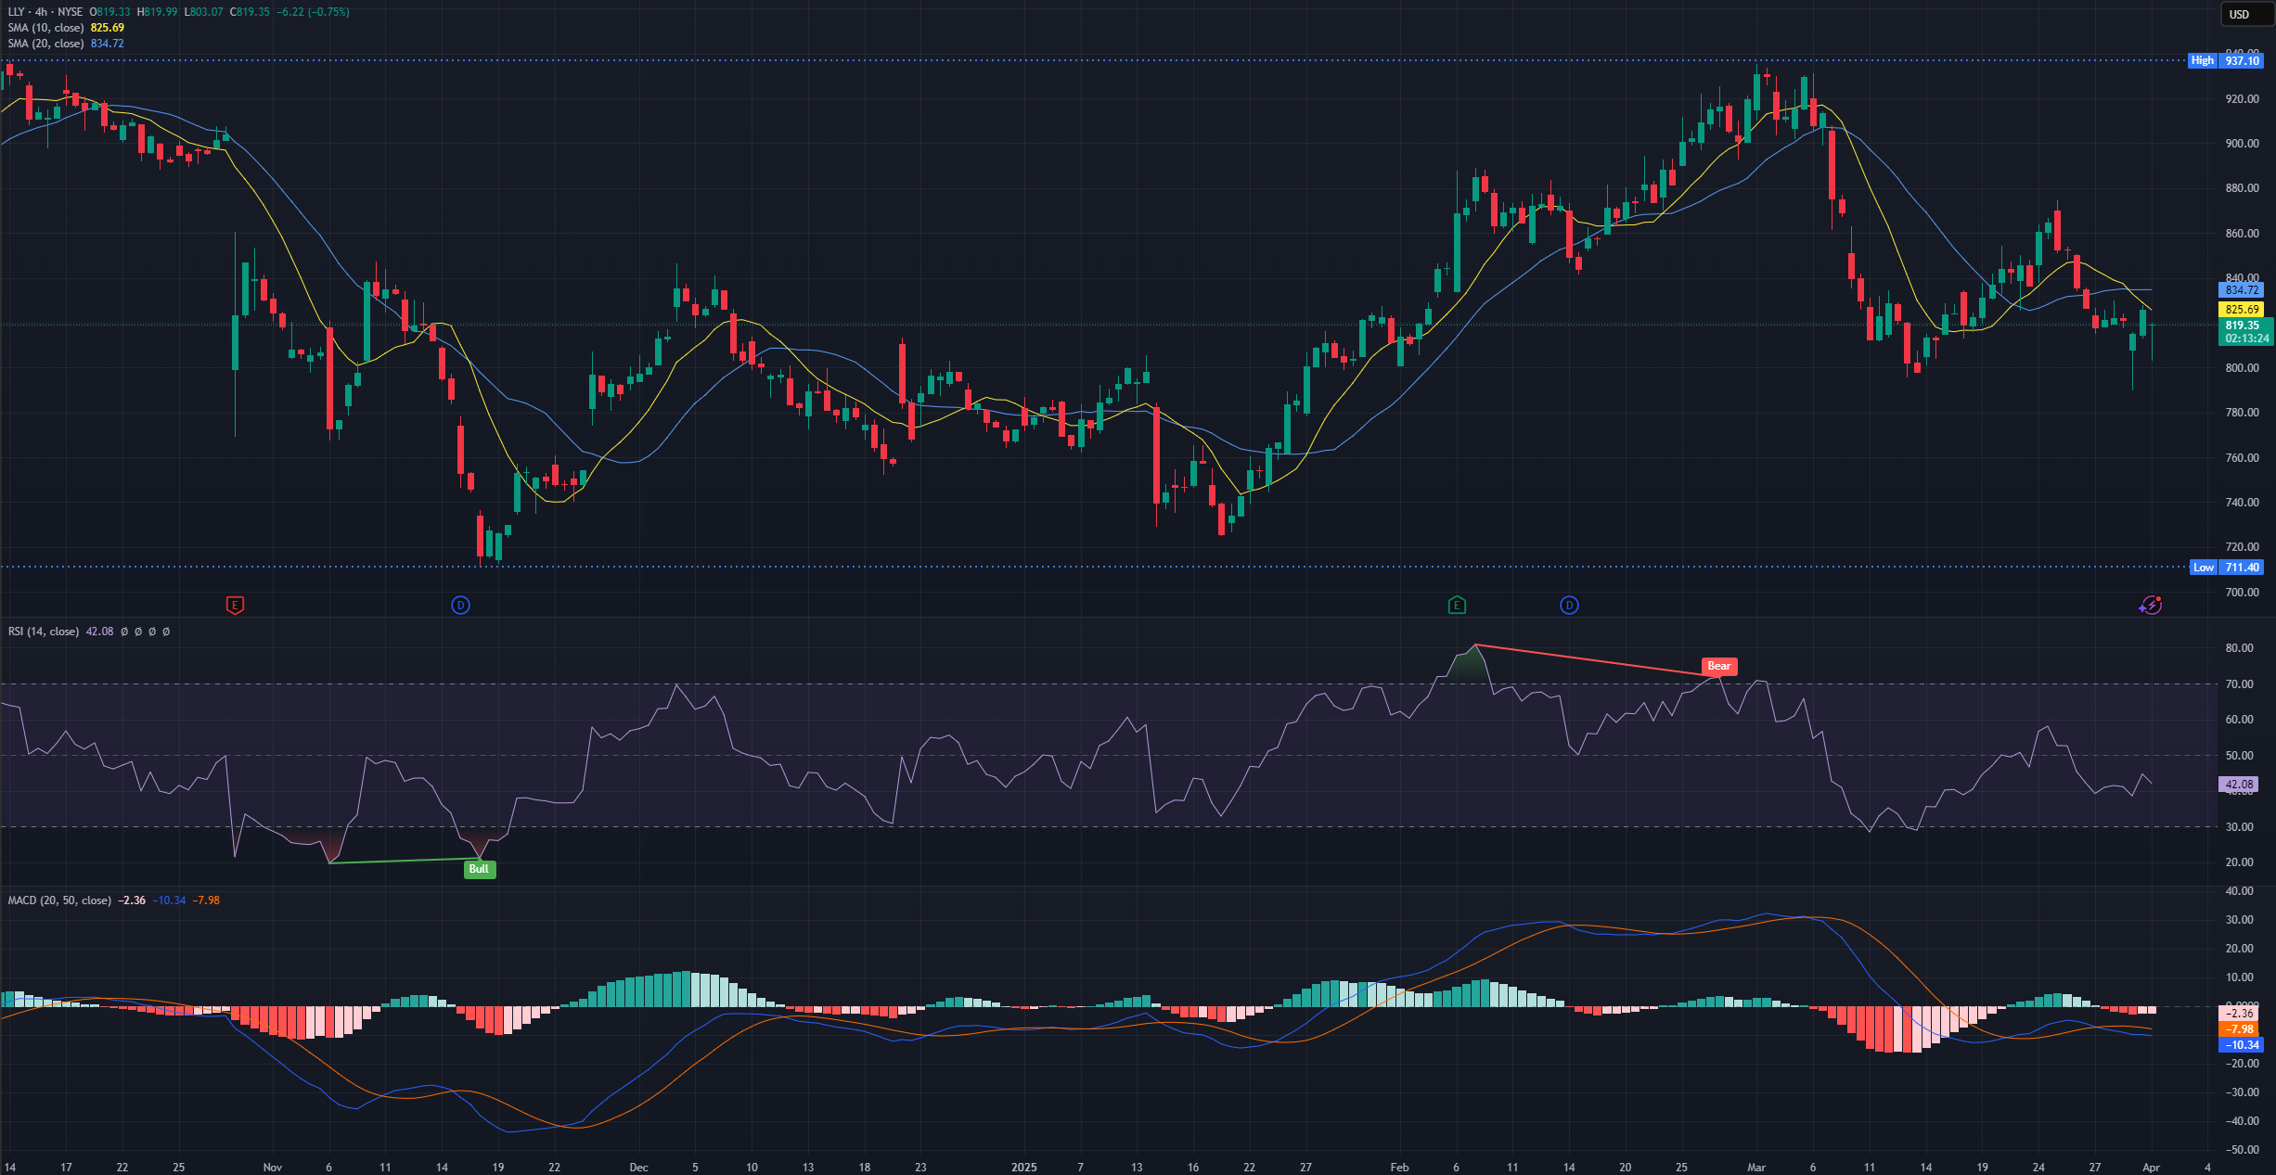2276x1175 pixels.
Task: Select the MACD (20, 50, close) legend
Action: (x=59, y=900)
